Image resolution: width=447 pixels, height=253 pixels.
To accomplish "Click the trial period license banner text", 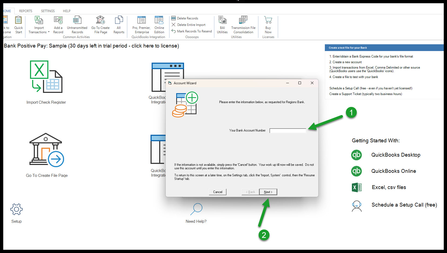I will [x=91, y=46].
